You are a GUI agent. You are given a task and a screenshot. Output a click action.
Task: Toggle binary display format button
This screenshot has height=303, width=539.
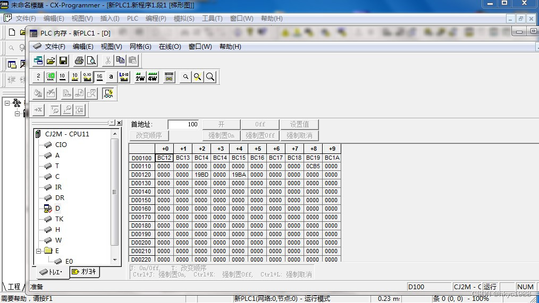click(38, 77)
